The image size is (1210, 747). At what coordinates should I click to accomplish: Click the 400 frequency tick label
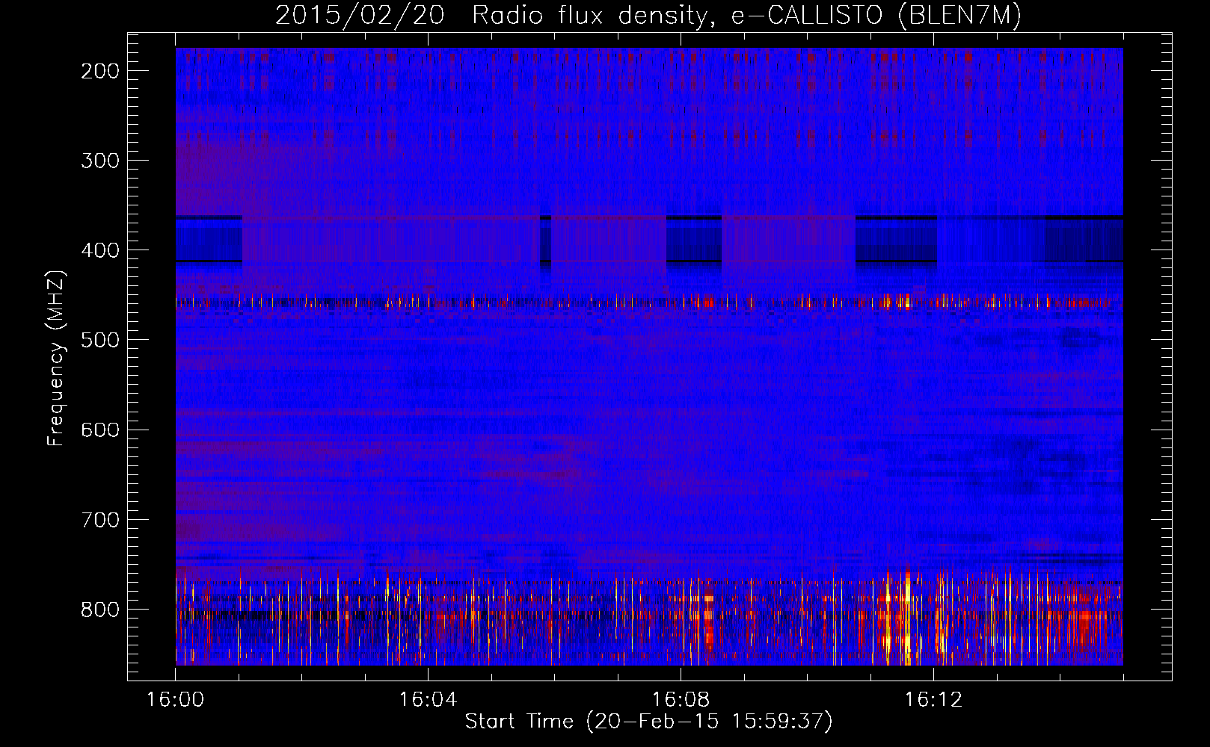click(100, 250)
